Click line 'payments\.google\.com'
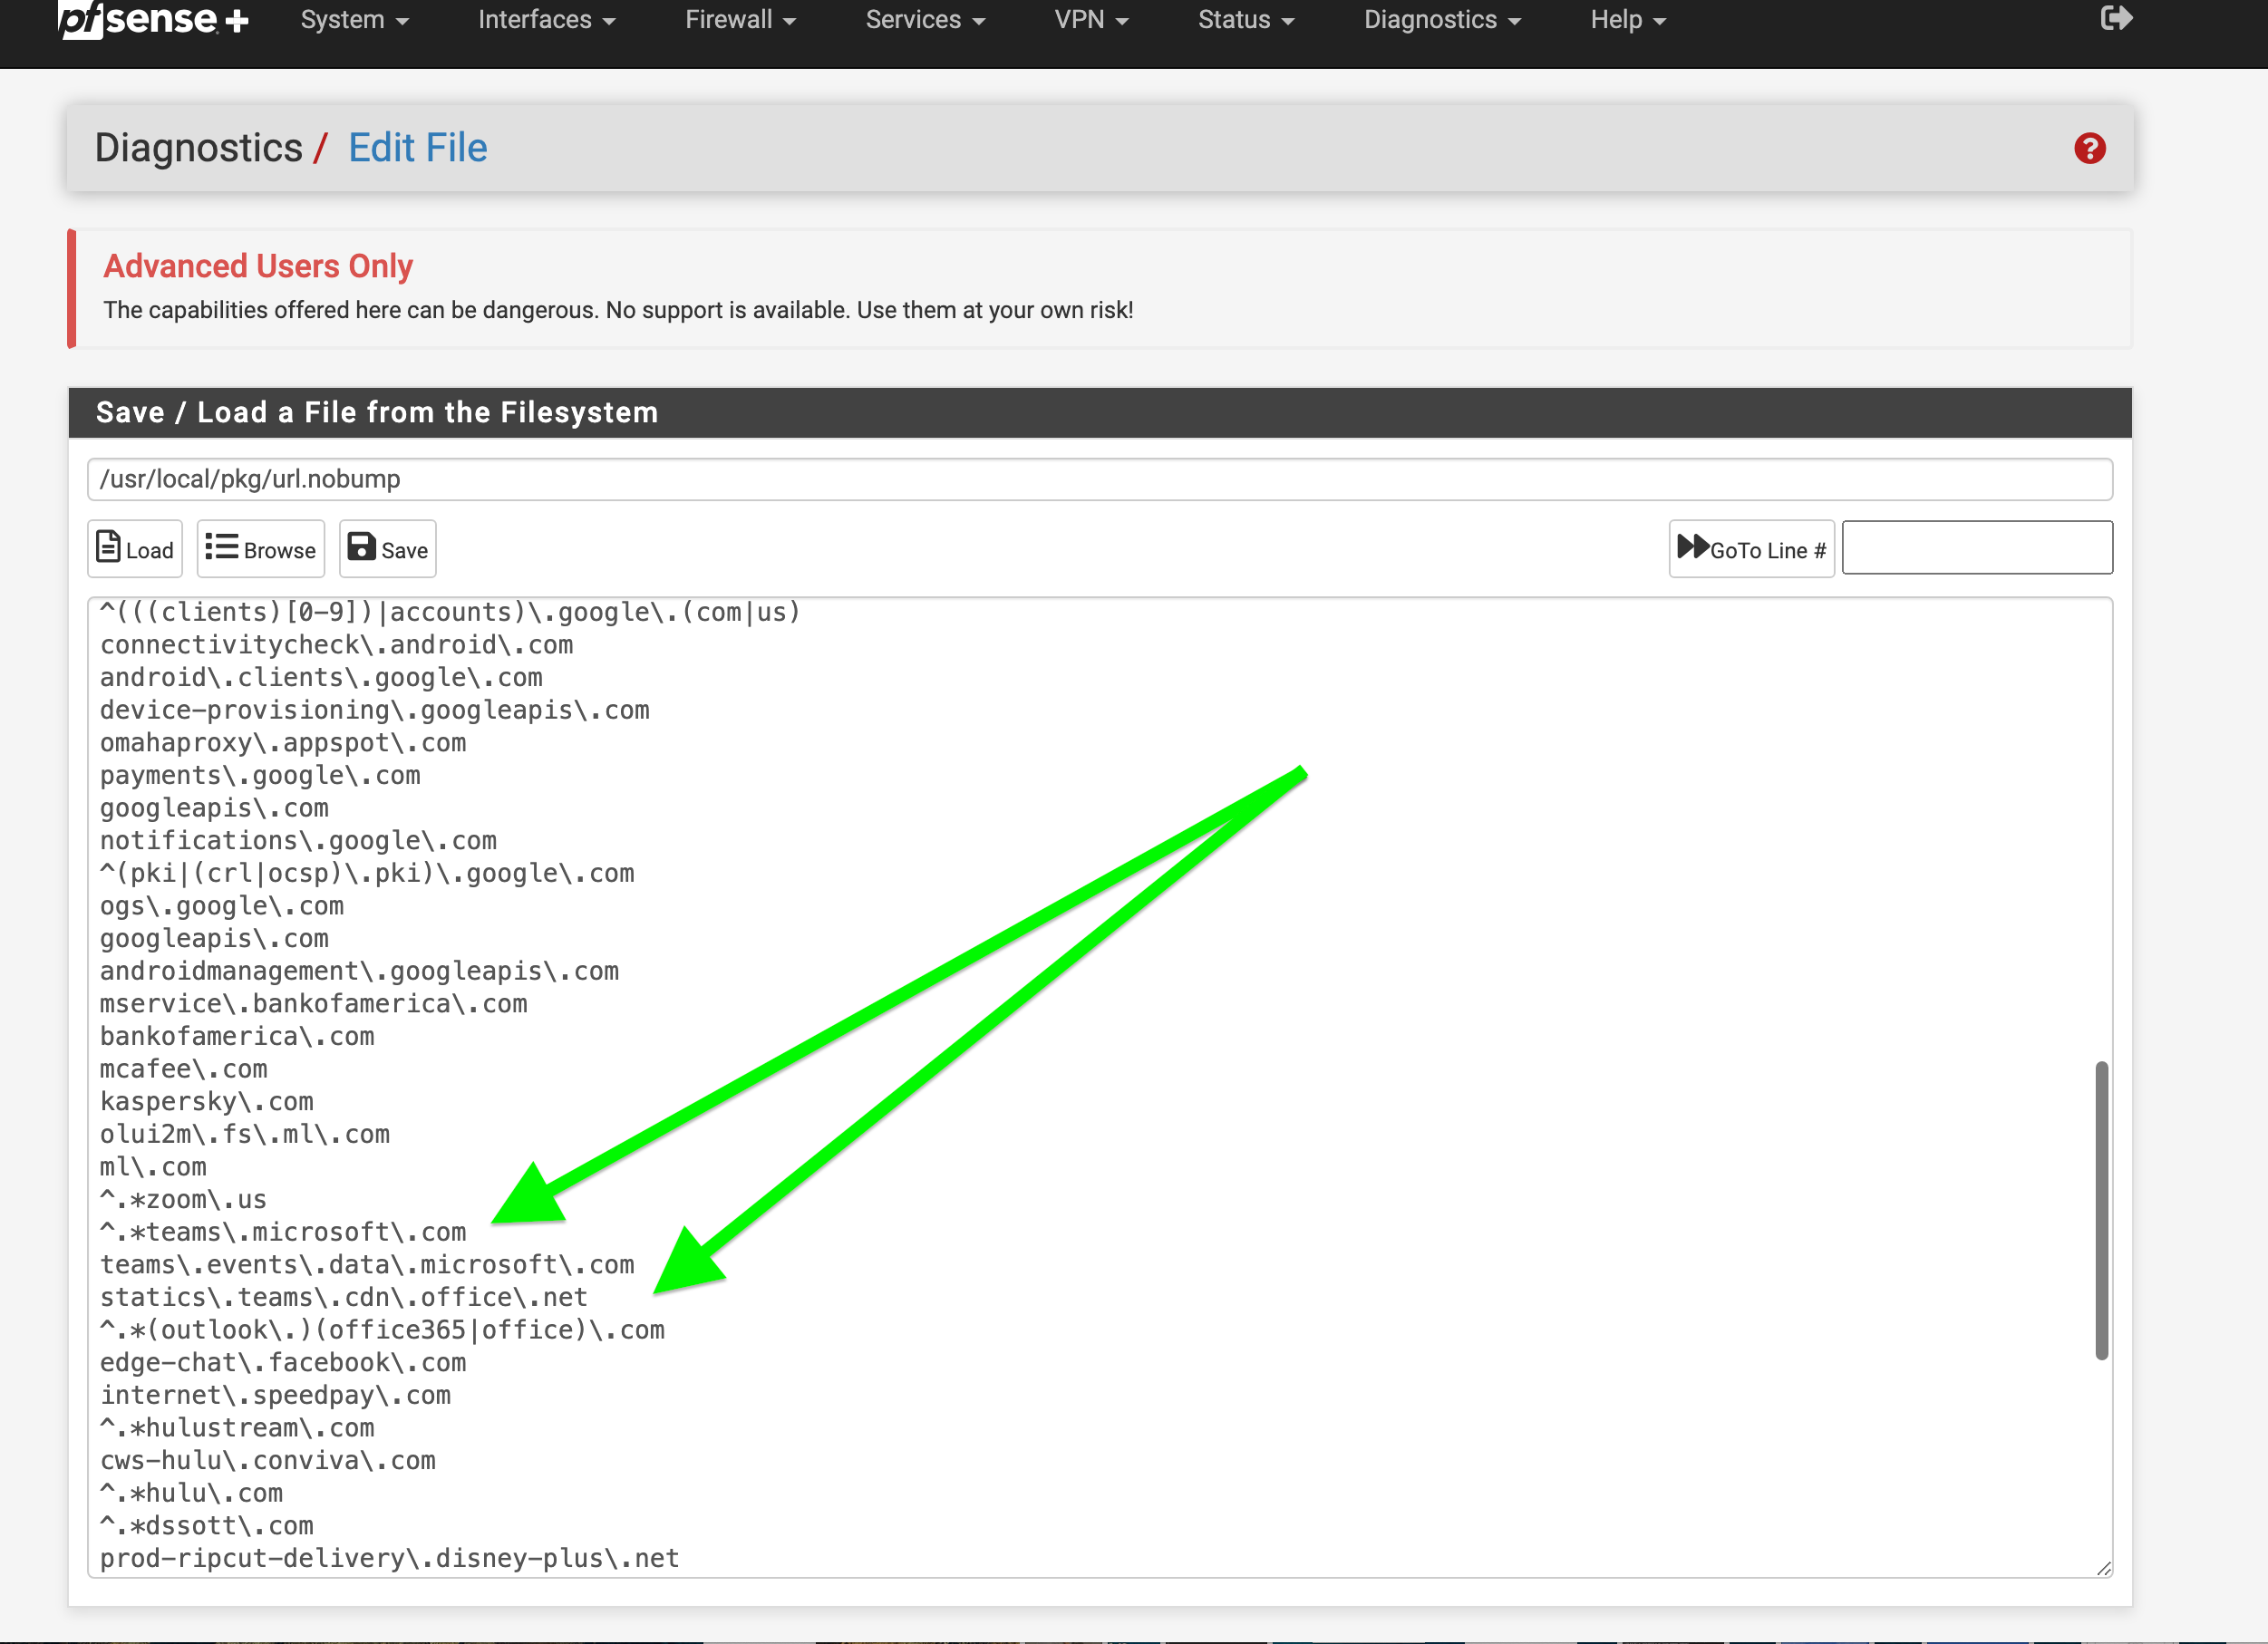 [260, 776]
